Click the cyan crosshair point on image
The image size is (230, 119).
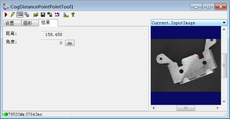182,63
